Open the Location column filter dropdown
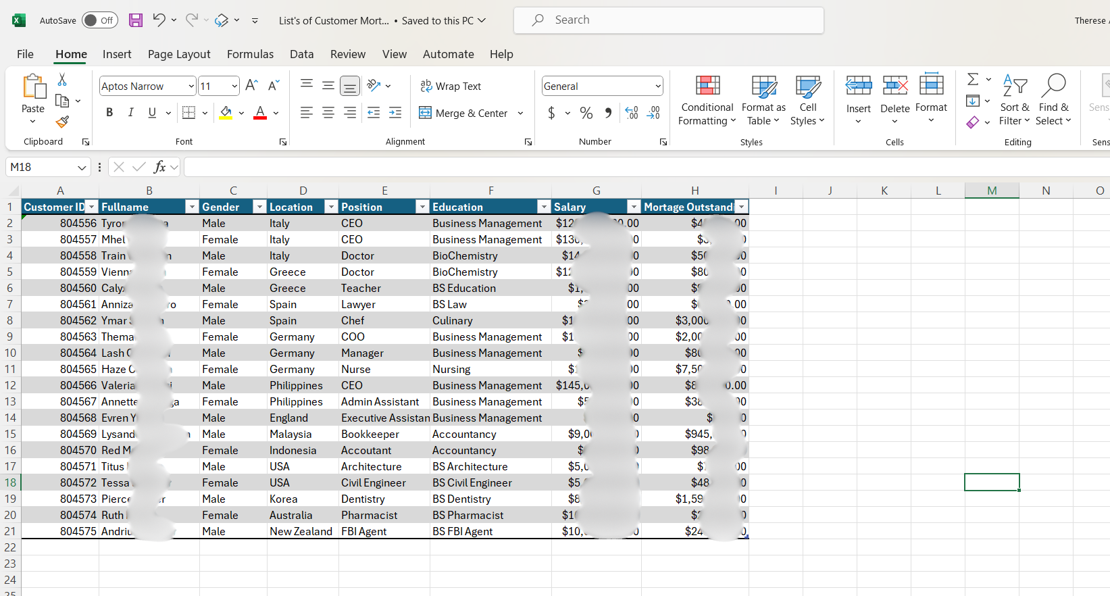The height and width of the screenshot is (596, 1110). click(x=331, y=207)
